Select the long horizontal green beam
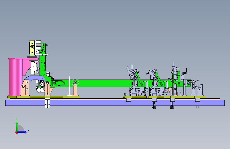Screen dimensions: 230x149 coord(103,83)
